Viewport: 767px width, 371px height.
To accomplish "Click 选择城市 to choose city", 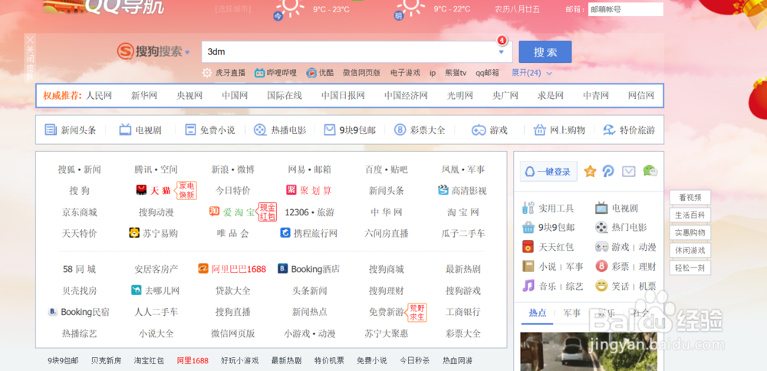I will coord(233,8).
